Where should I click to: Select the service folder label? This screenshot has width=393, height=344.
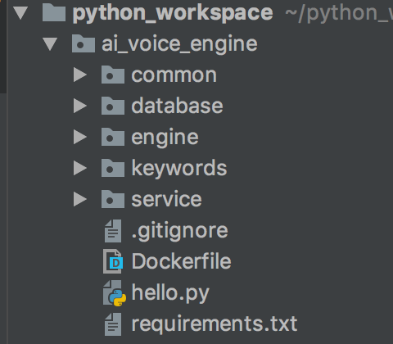[166, 199]
